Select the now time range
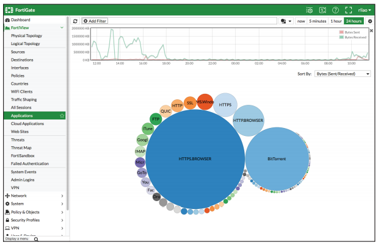 pyautogui.click(x=301, y=21)
